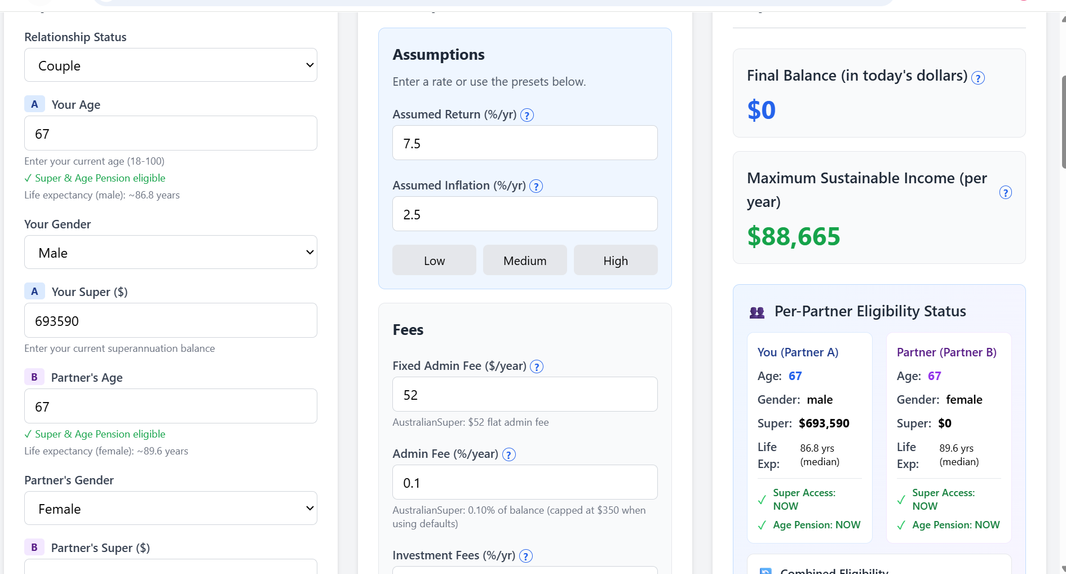
Task: Open Maximum Sustainable Income help icon
Action: coord(1005,193)
